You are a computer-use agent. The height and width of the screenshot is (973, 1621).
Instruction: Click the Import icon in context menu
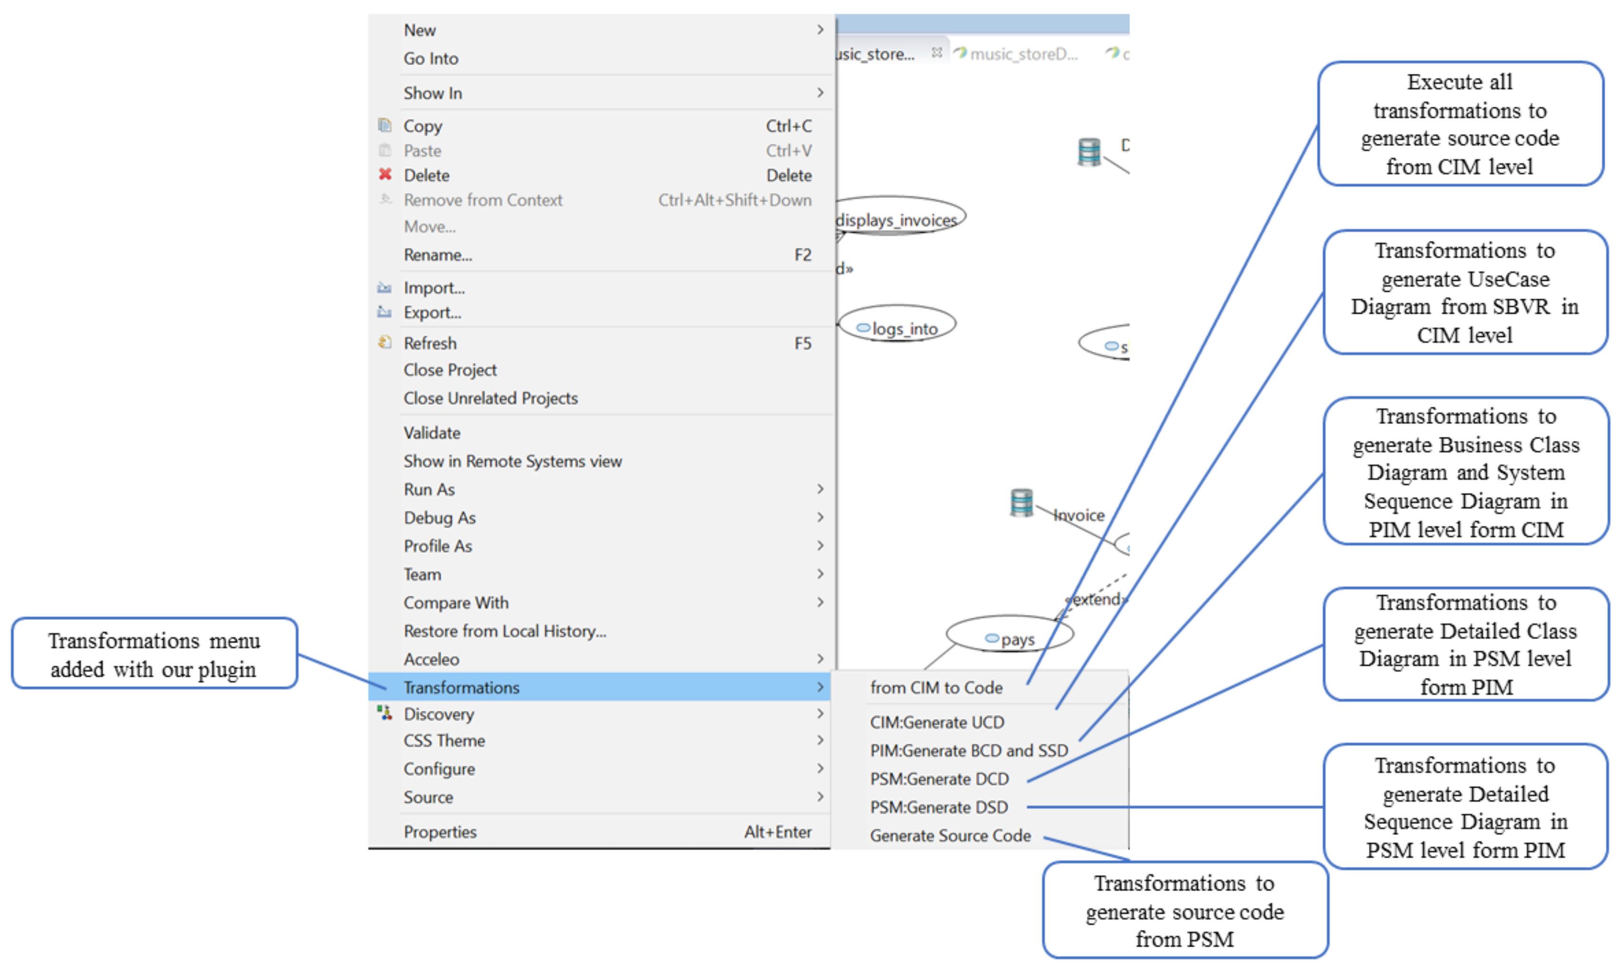pos(385,288)
